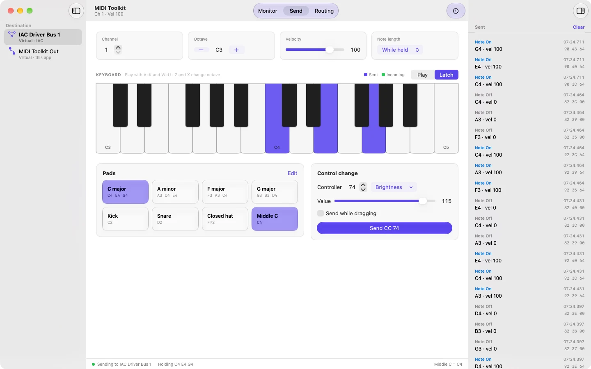Viewport: 591px width, 369px height.
Task: Click the Sent legend indicator
Action: pos(371,75)
